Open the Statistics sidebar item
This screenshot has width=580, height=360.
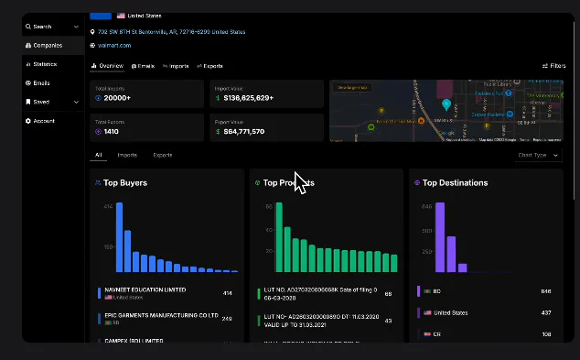click(x=53, y=64)
